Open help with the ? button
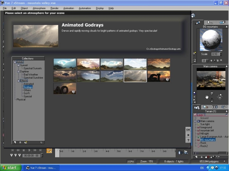This screenshot has width=229, height=171. coord(188,140)
